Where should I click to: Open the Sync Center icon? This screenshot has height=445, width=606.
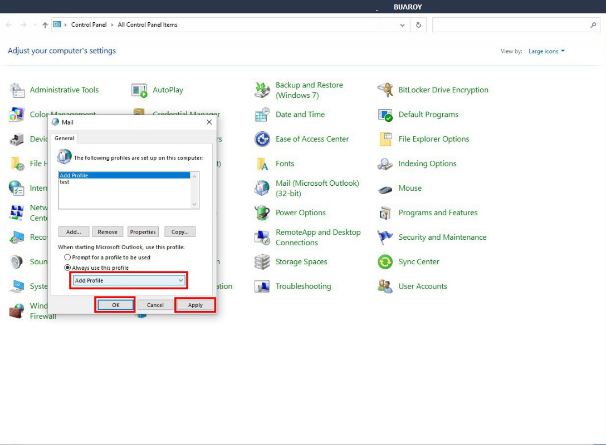pos(385,262)
